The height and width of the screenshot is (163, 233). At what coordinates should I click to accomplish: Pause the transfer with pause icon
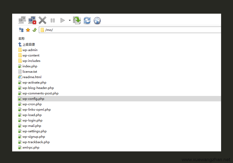[x=53, y=20]
